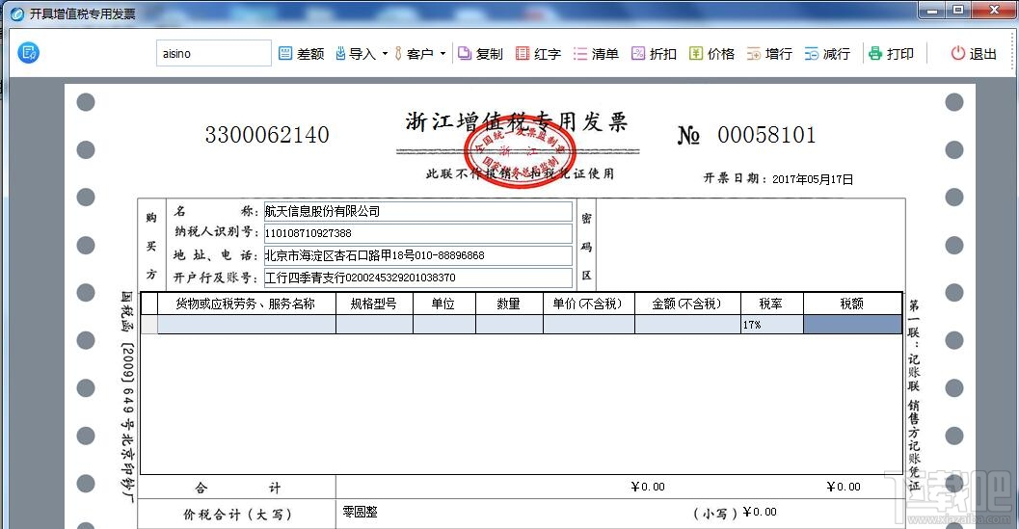
Task: Click the 开户行及账号 input field
Action: click(417, 278)
